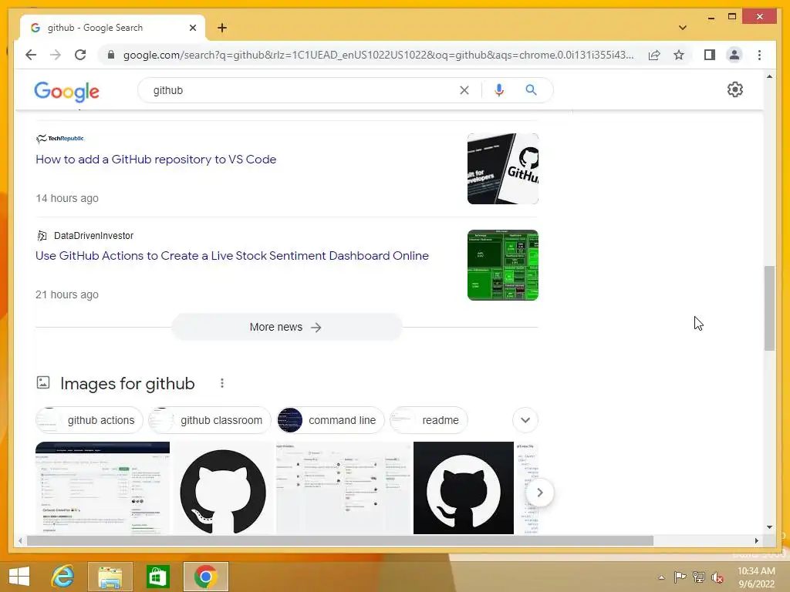Launch Internet Explorer from taskbar
790x592 pixels.
(63, 577)
